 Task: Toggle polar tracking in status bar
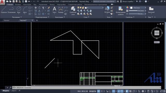[114, 91]
